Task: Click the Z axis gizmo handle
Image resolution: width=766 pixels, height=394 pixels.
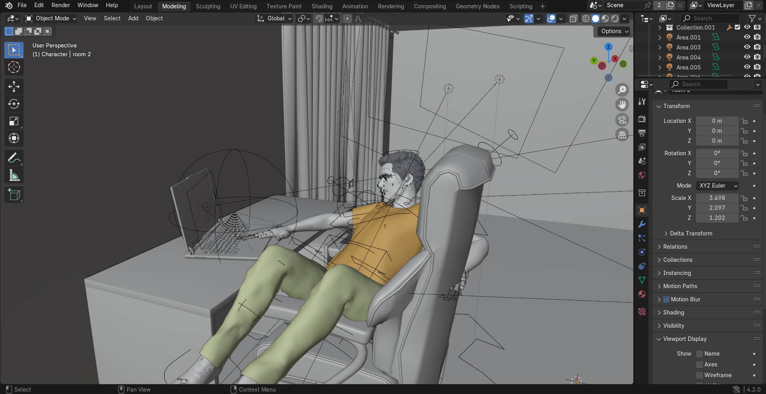Action: (x=608, y=47)
